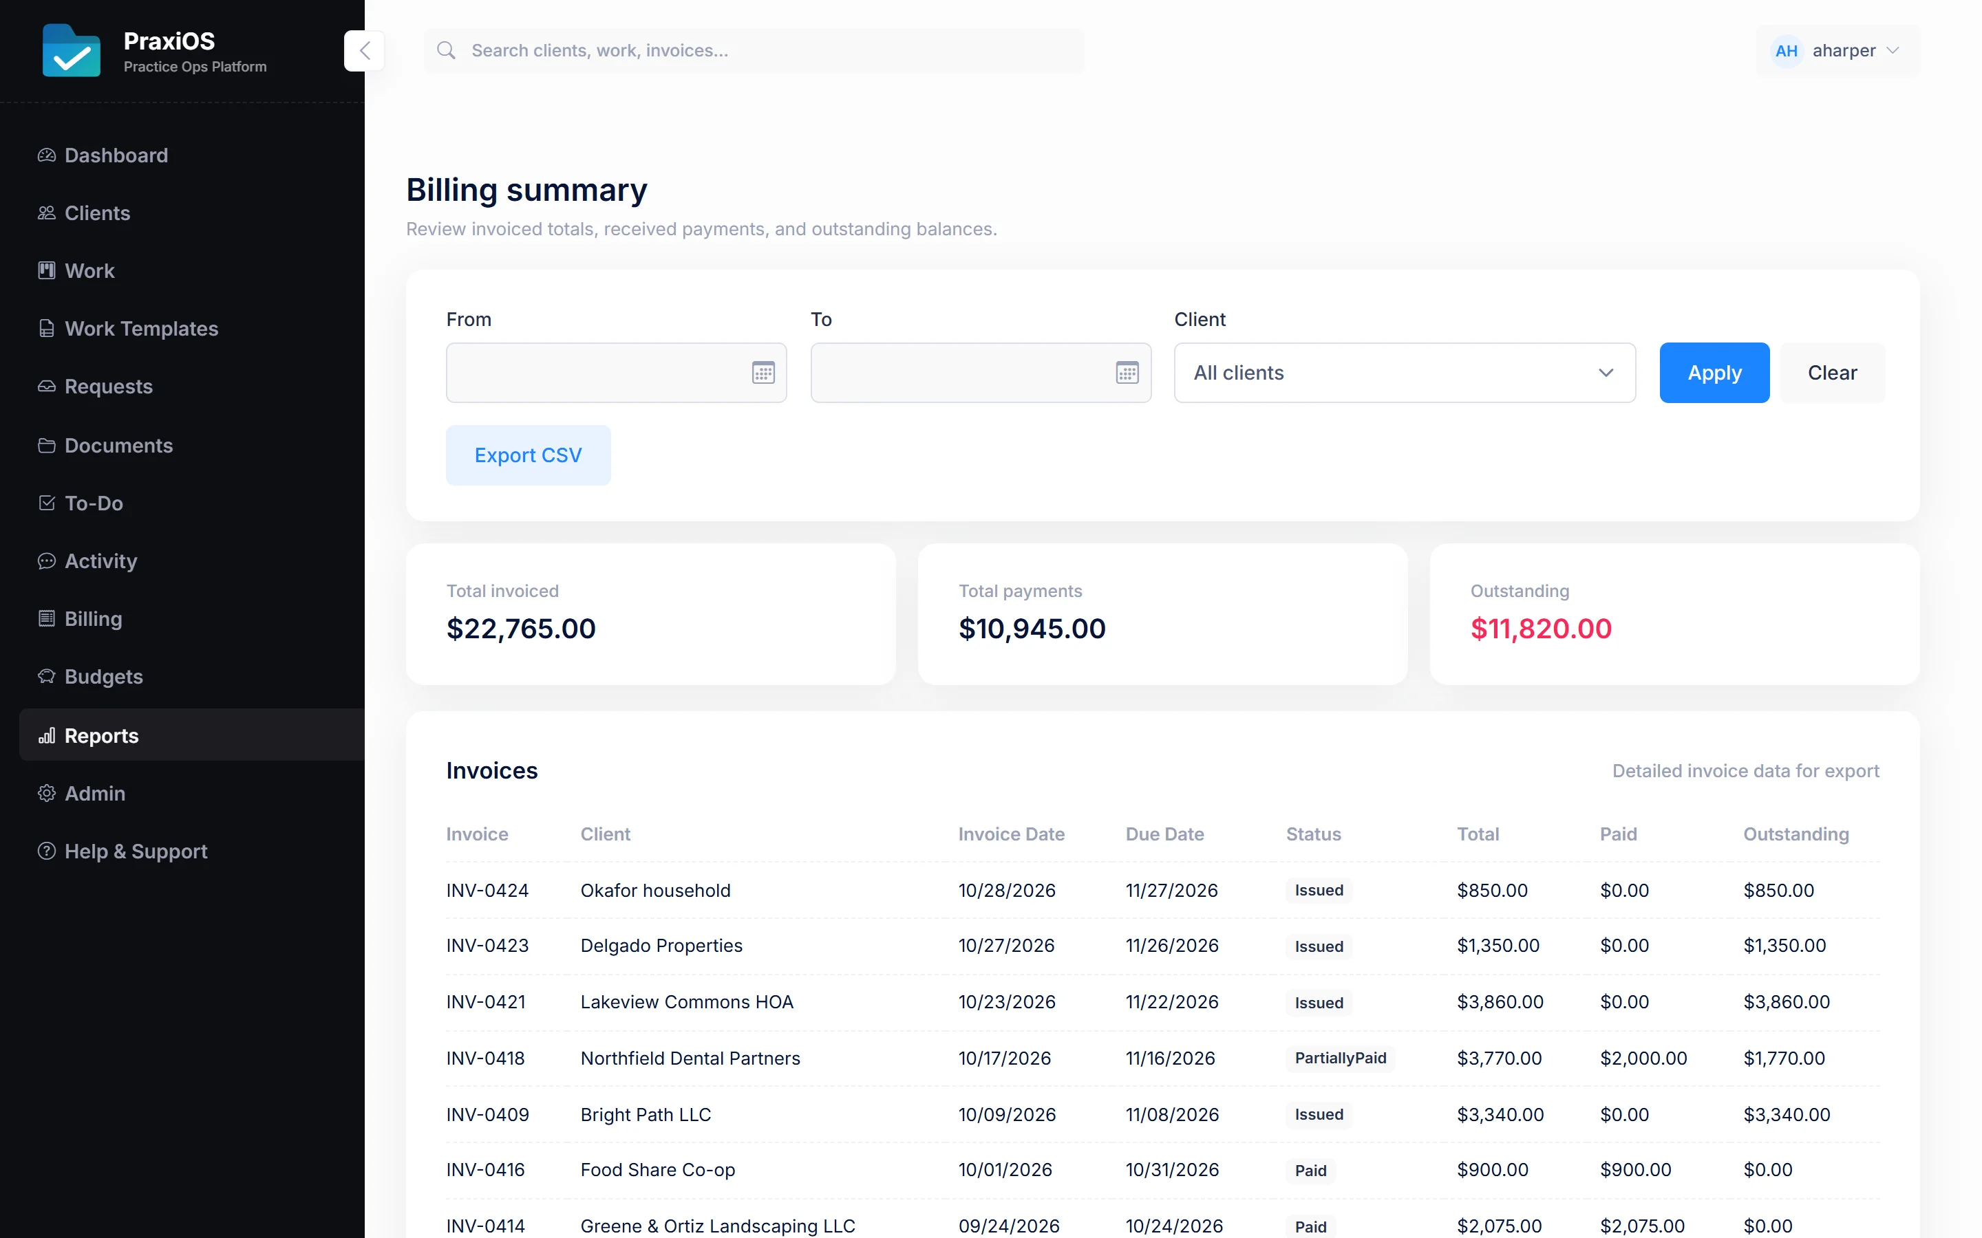Collapse the sidebar with the chevron button
1982x1238 pixels.
pos(365,51)
